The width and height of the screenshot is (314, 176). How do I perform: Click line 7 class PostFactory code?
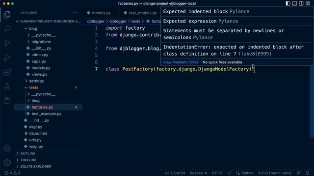coord(180,69)
